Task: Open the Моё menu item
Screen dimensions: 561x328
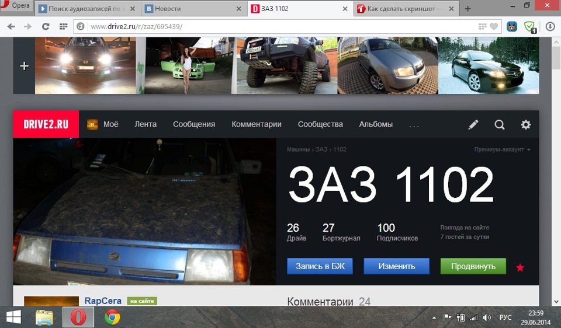Action: pyautogui.click(x=103, y=124)
